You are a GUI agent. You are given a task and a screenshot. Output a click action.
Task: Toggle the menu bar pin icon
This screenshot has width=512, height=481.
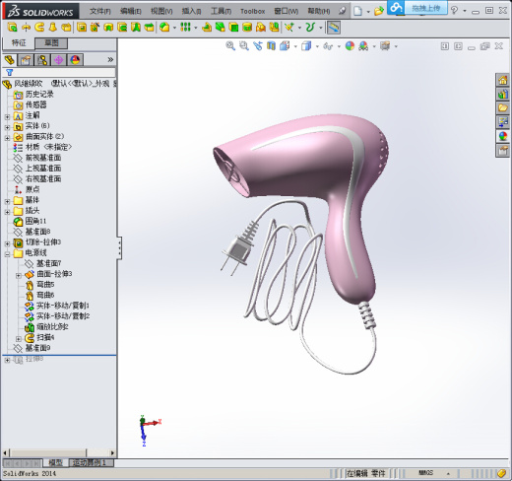(x=343, y=11)
